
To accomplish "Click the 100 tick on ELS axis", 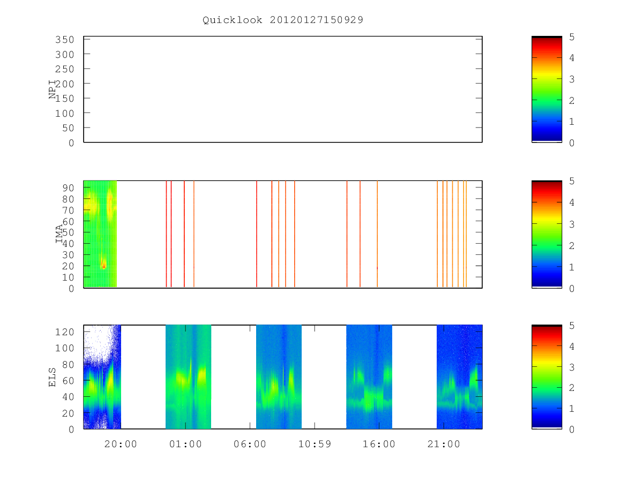I will pyautogui.click(x=65, y=348).
